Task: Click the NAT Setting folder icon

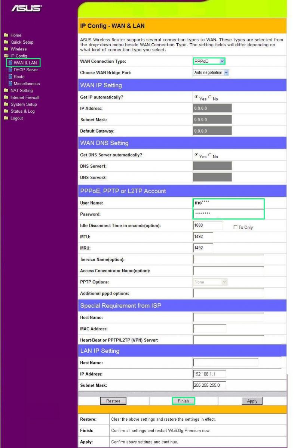Action: (x=6, y=90)
